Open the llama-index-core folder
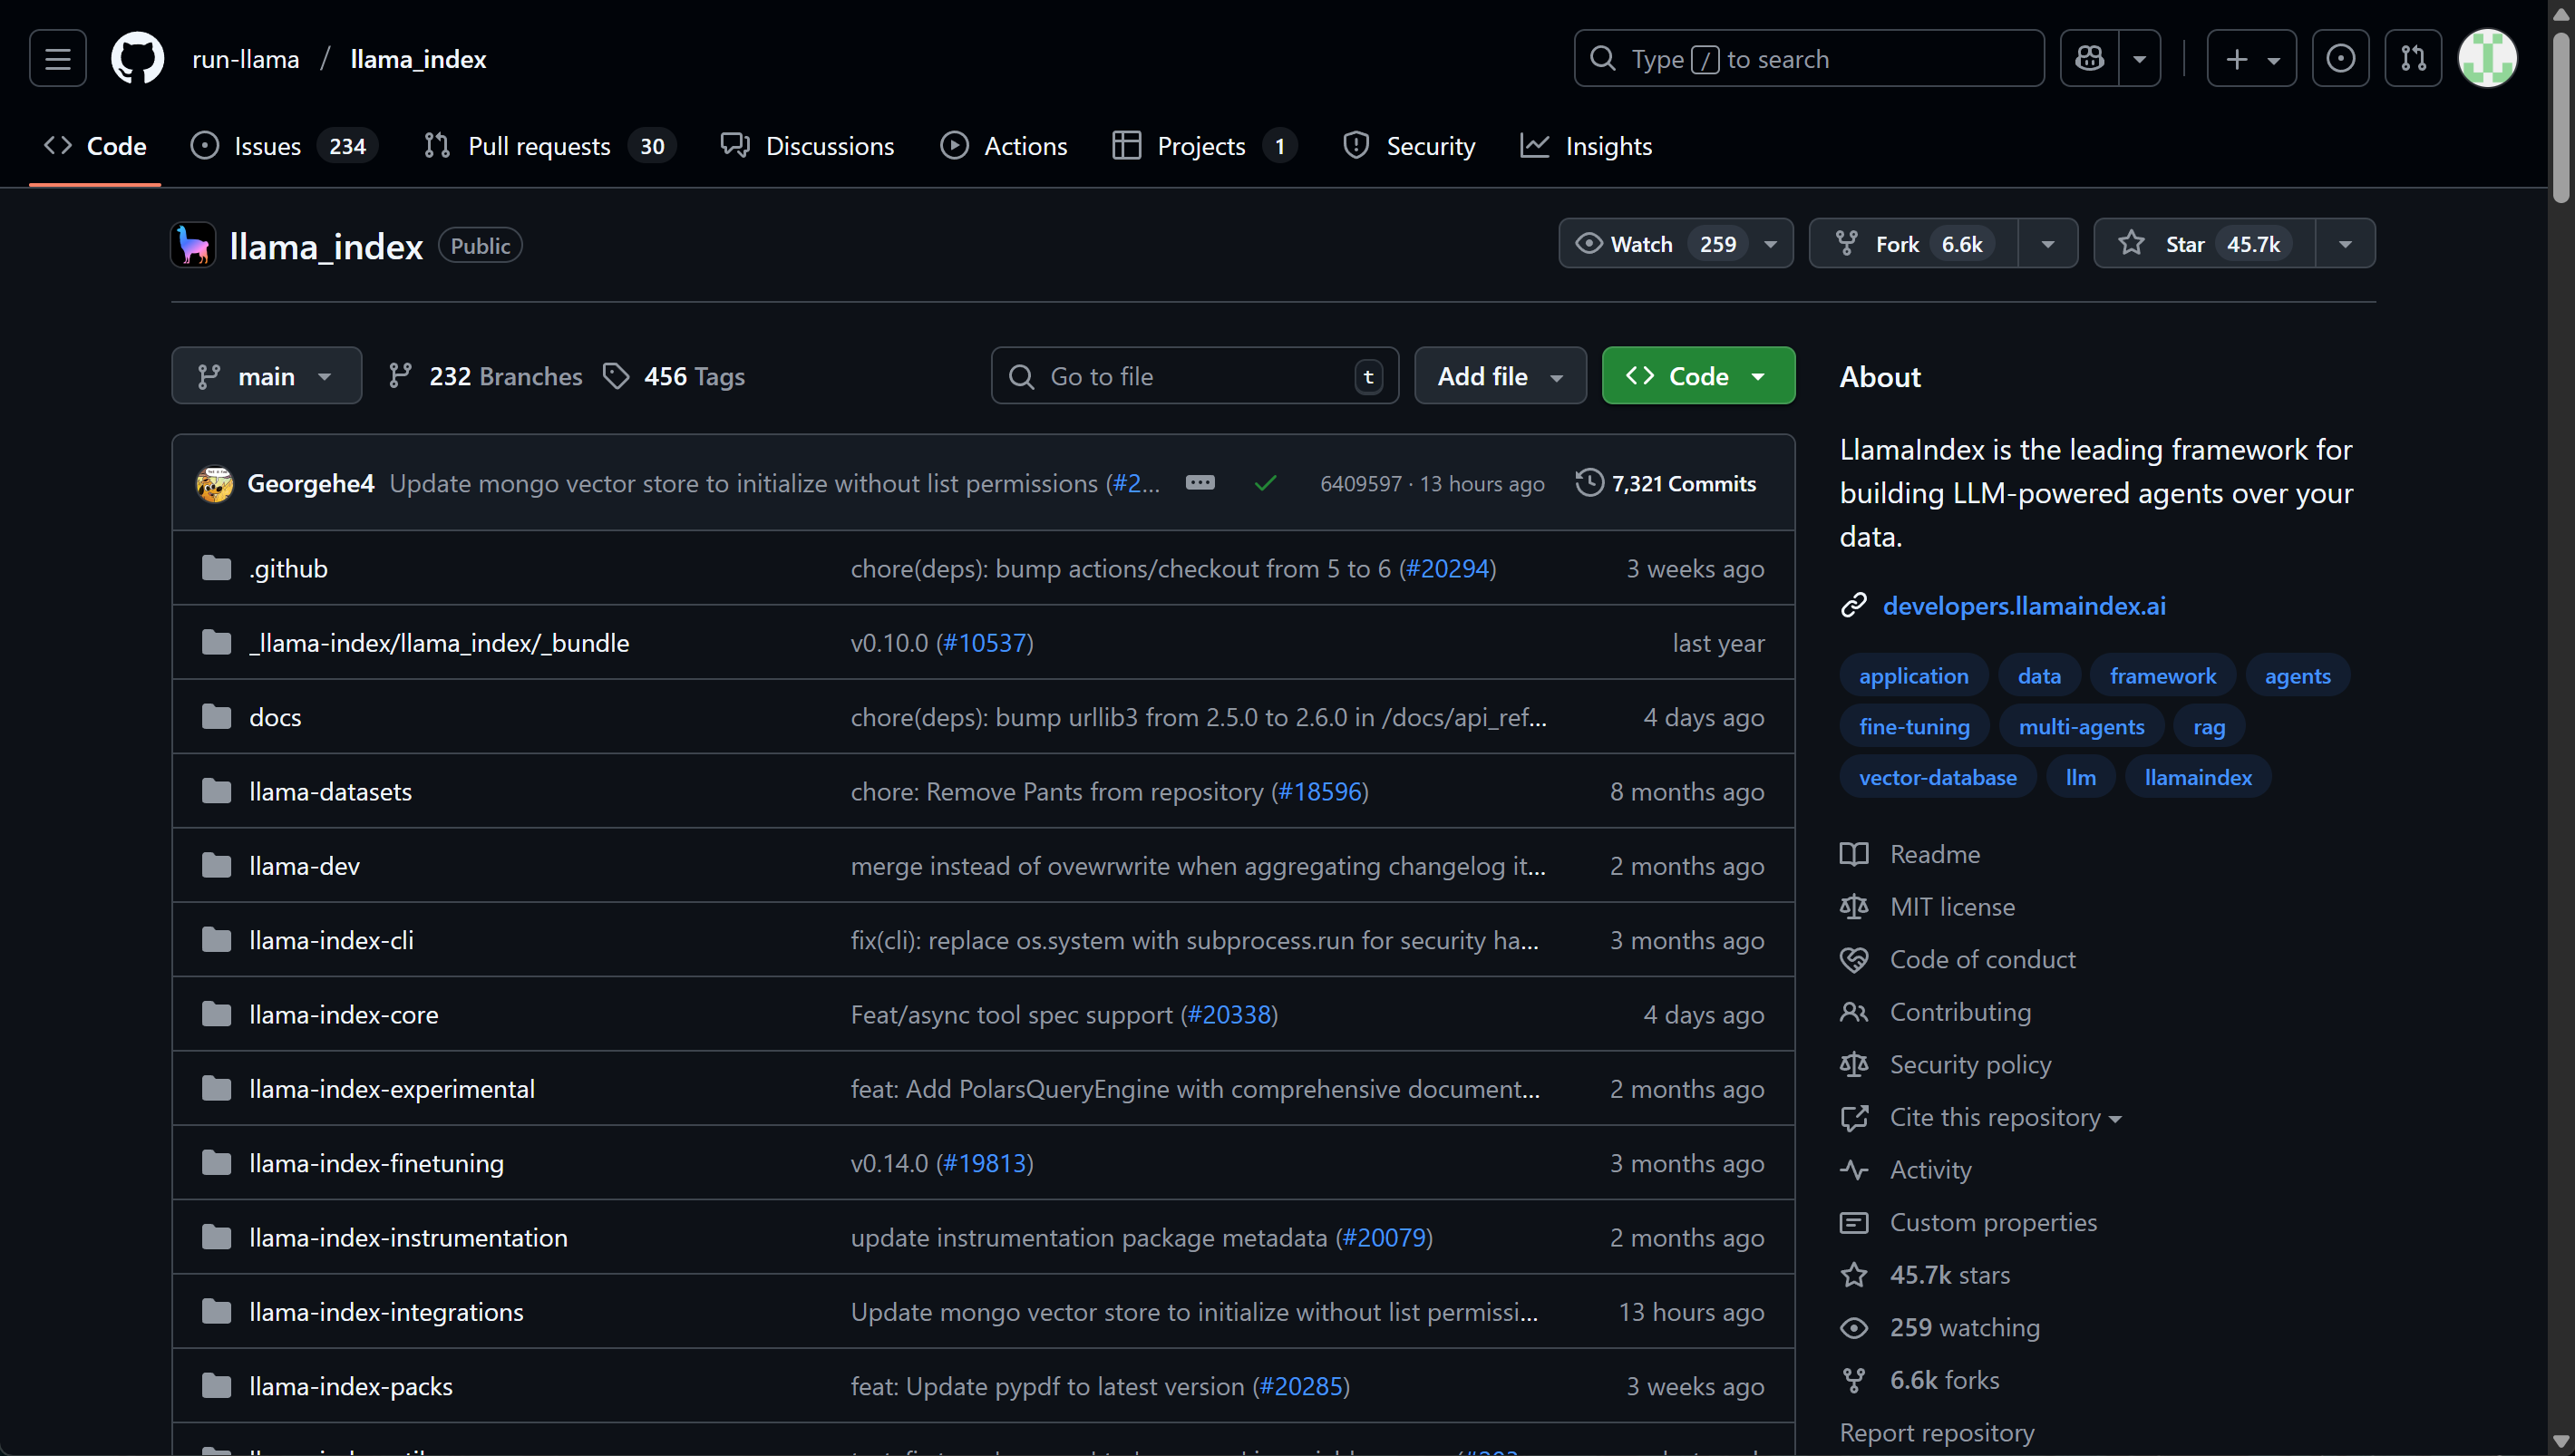Image resolution: width=2575 pixels, height=1456 pixels. coord(343,1014)
